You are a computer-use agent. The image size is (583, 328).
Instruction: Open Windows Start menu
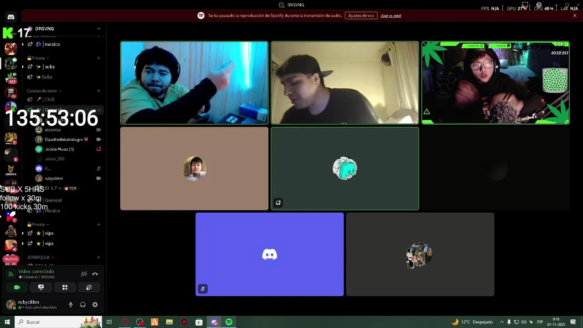[7, 322]
